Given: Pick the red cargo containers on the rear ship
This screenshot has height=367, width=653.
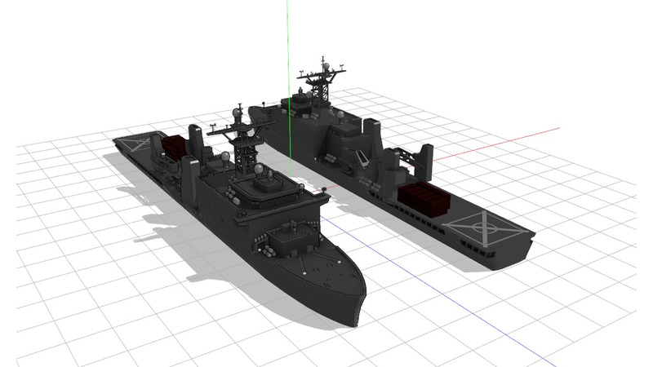Looking at the screenshot, I should tap(424, 199).
